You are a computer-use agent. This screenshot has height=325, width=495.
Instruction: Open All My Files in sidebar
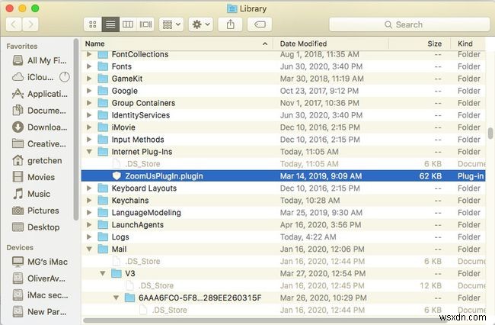tap(40, 60)
